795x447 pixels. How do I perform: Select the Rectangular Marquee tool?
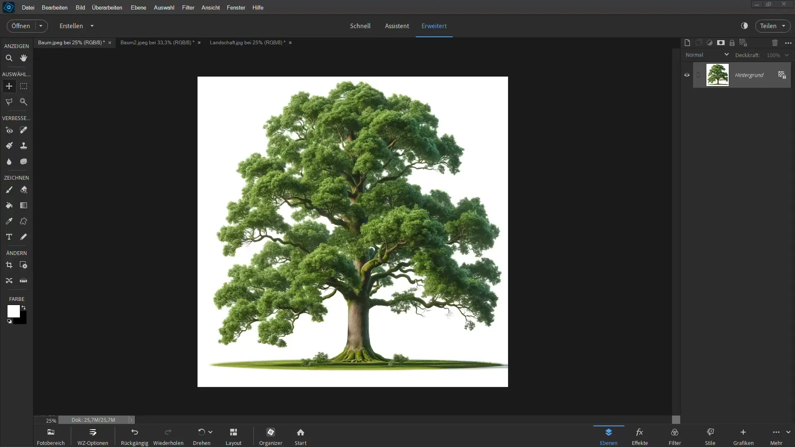coord(24,86)
